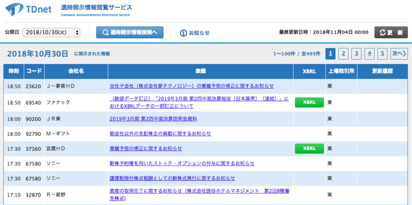Go to results page 5
412x205 pixels.
point(382,54)
